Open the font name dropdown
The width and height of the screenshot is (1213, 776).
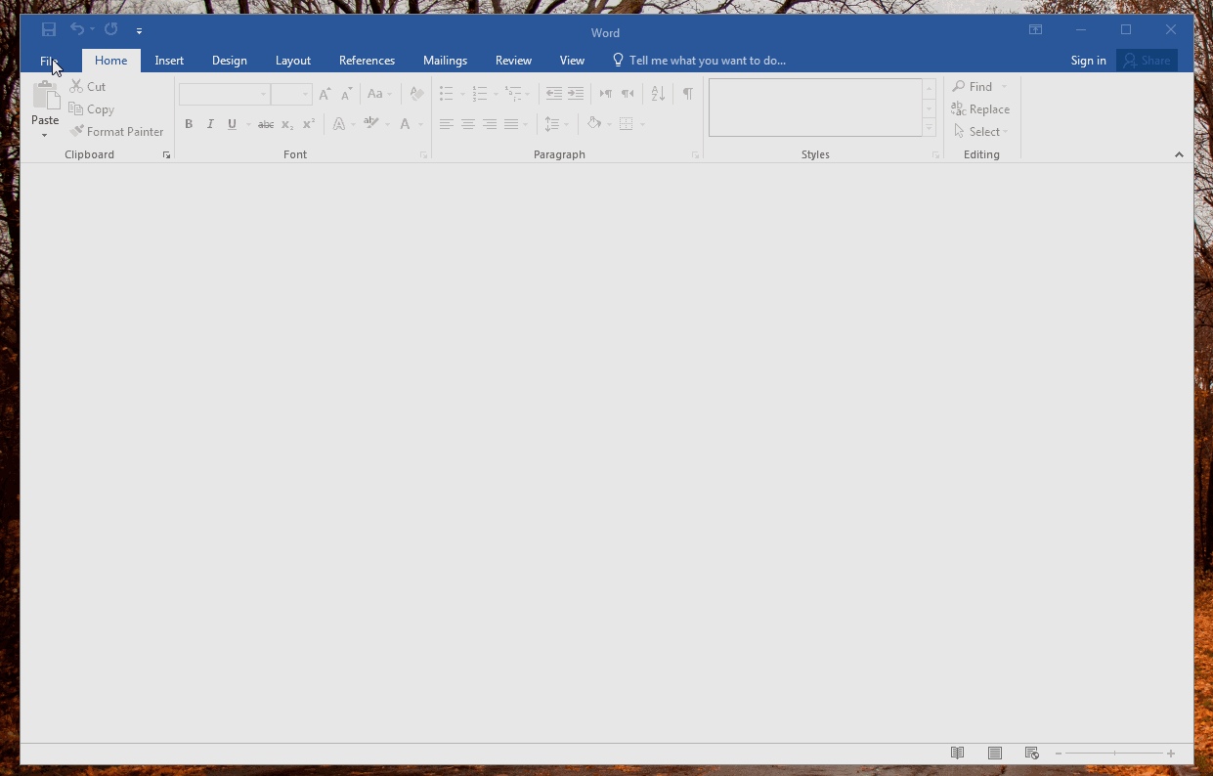pyautogui.click(x=263, y=95)
